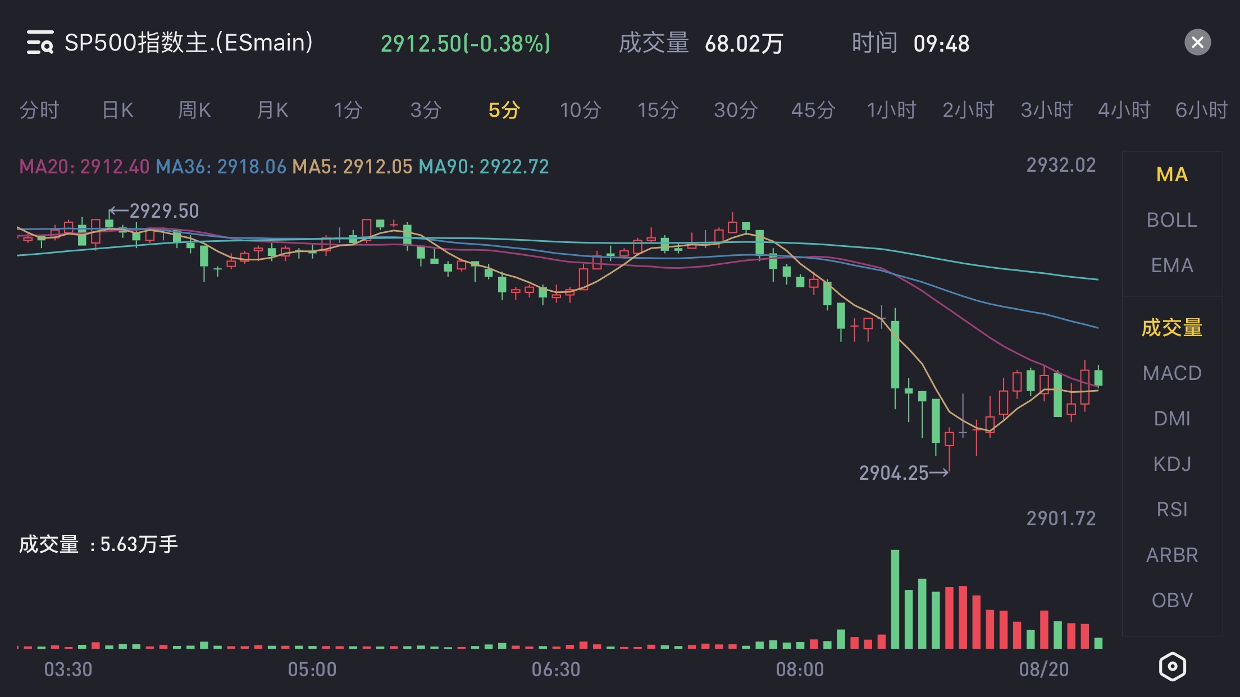1240x697 pixels.
Task: Switch to the 分时 timeframe
Action: coord(39,110)
